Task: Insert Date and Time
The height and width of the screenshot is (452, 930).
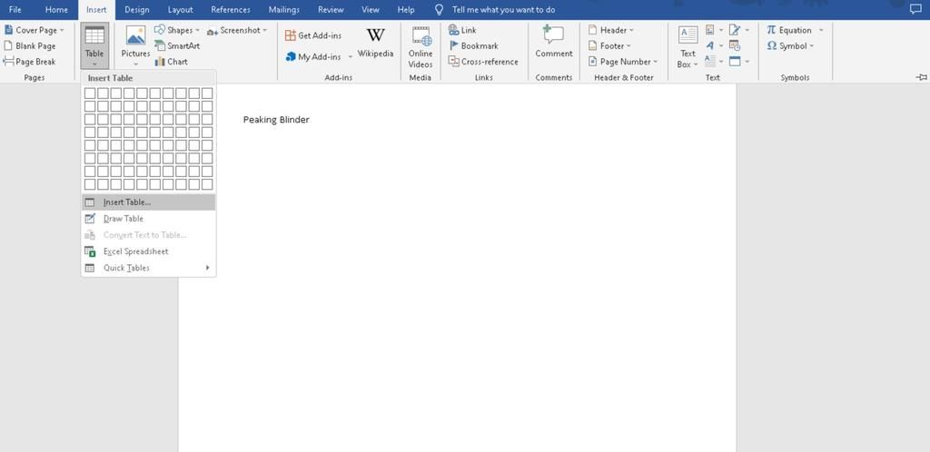Action: [735, 45]
